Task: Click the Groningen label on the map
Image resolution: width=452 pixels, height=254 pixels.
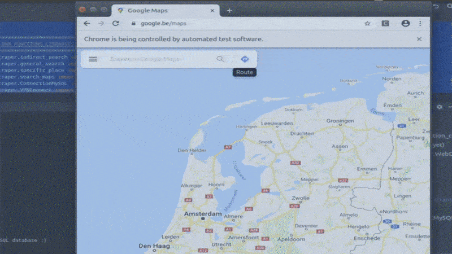Action: [x=340, y=121]
